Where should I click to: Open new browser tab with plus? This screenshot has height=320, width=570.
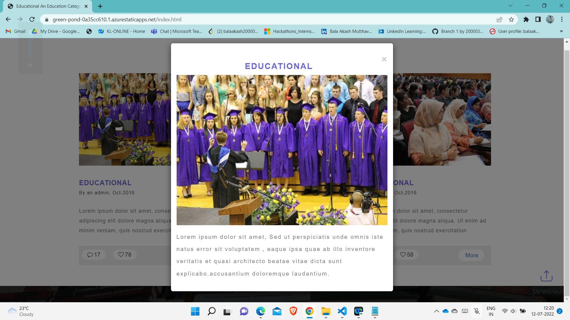pyautogui.click(x=100, y=6)
